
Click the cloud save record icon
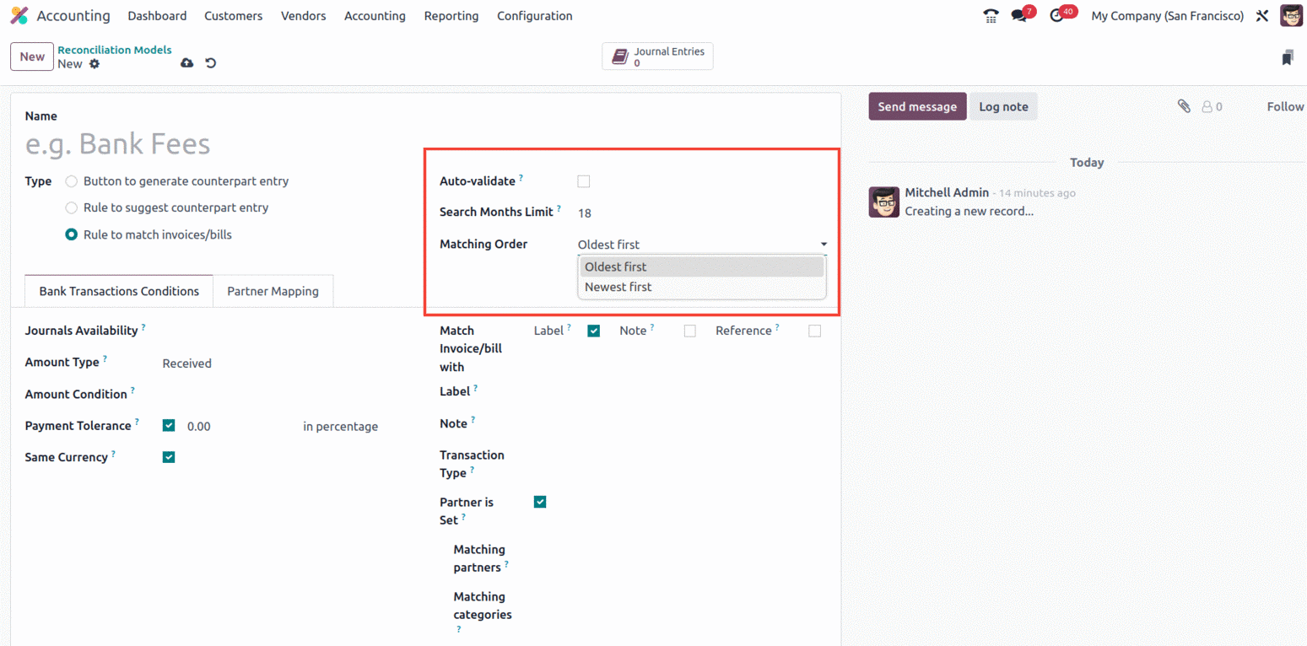(x=187, y=63)
